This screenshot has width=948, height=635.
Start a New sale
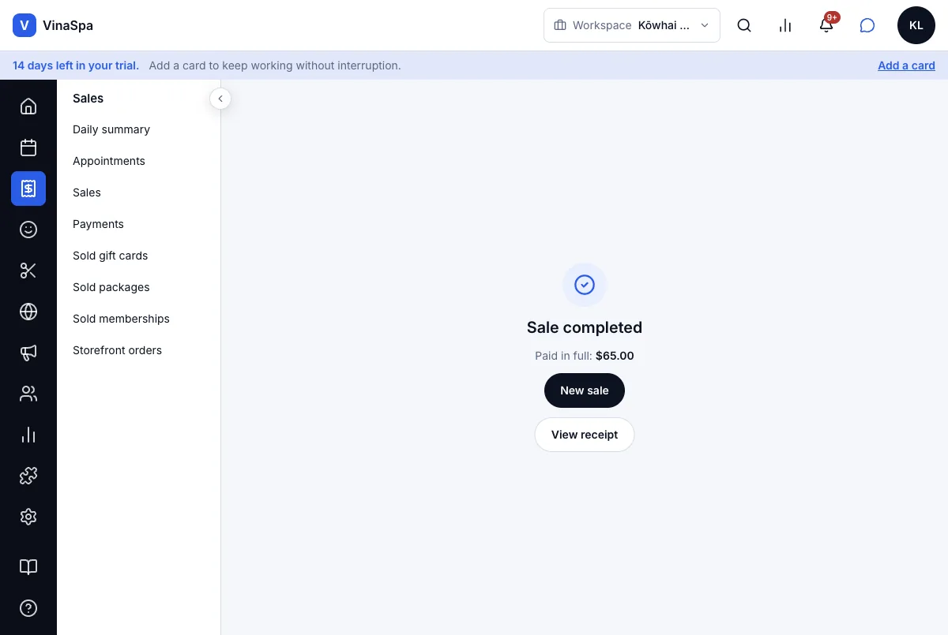[x=585, y=390]
